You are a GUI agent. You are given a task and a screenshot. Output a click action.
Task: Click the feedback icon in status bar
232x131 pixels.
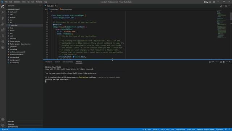(226, 130)
